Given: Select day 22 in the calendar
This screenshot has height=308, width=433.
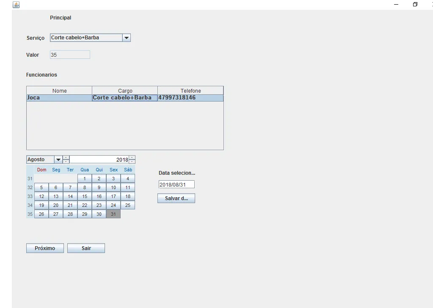Looking at the screenshot, I should click(85, 205).
